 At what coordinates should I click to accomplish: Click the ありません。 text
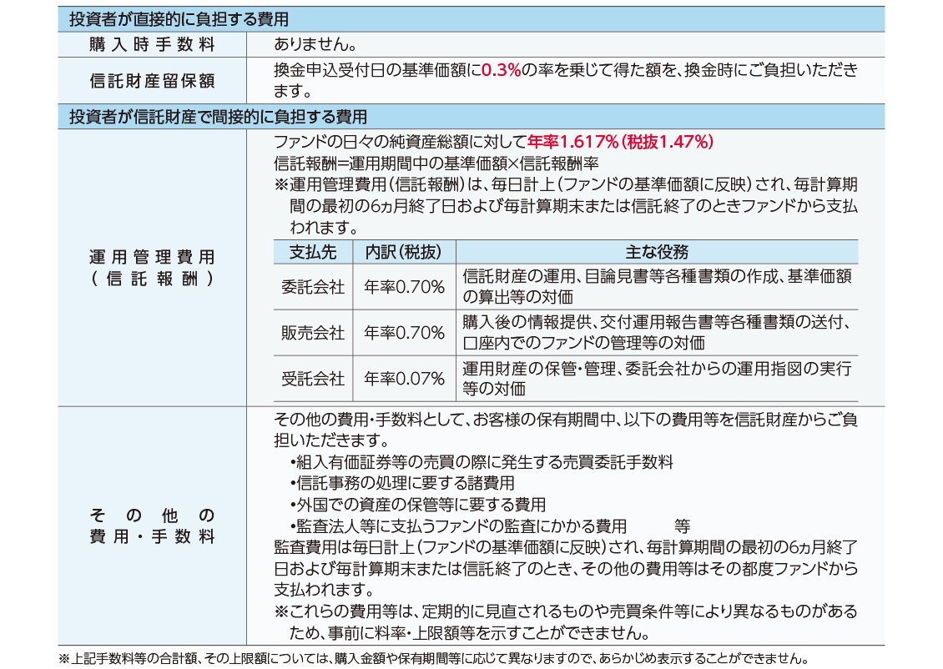coord(316,44)
